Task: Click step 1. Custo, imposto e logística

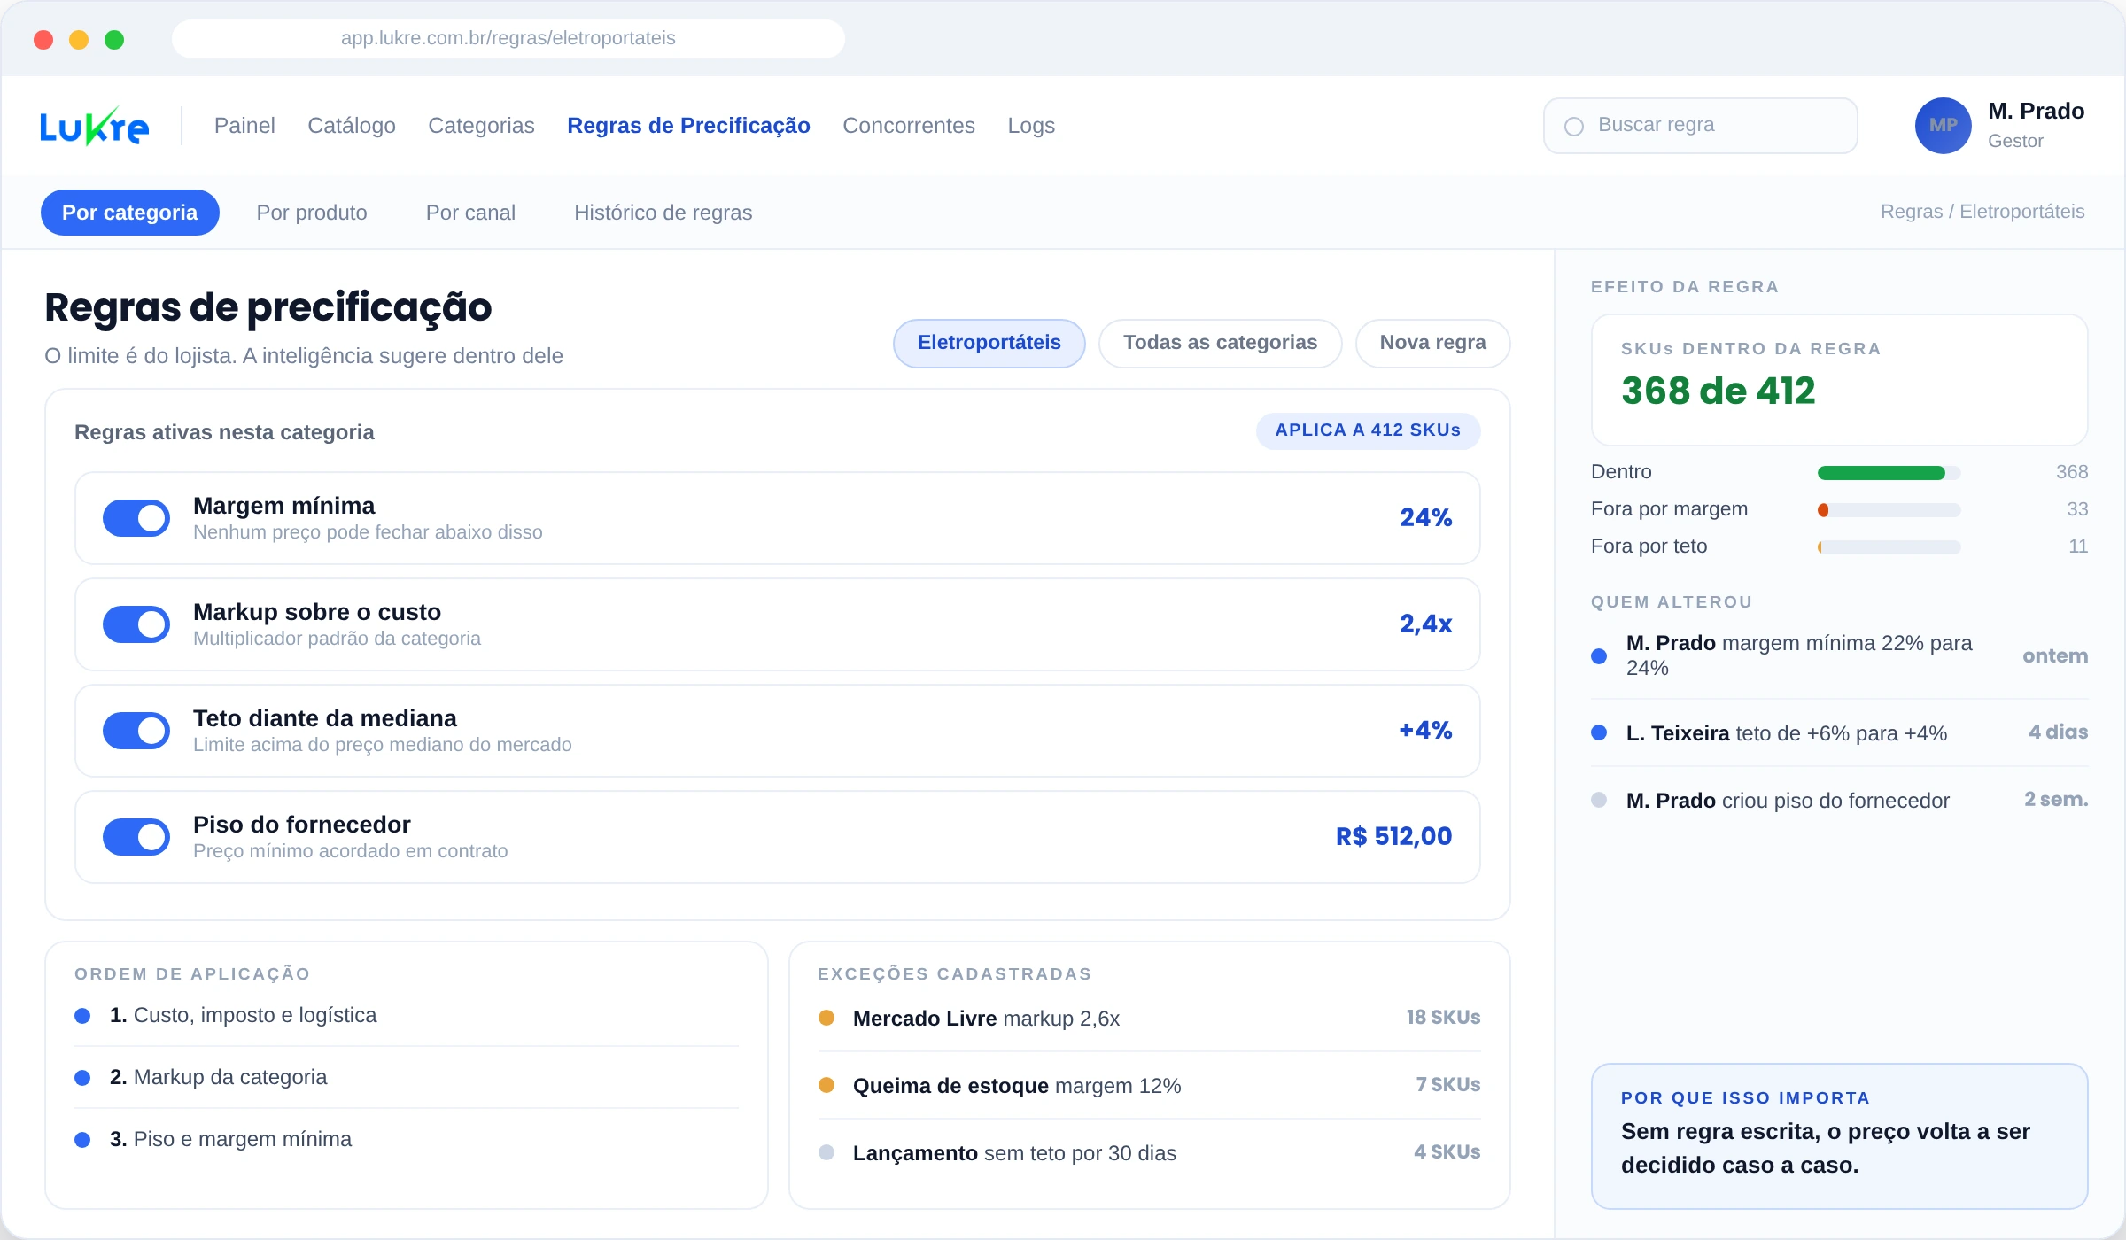Action: [407, 1015]
